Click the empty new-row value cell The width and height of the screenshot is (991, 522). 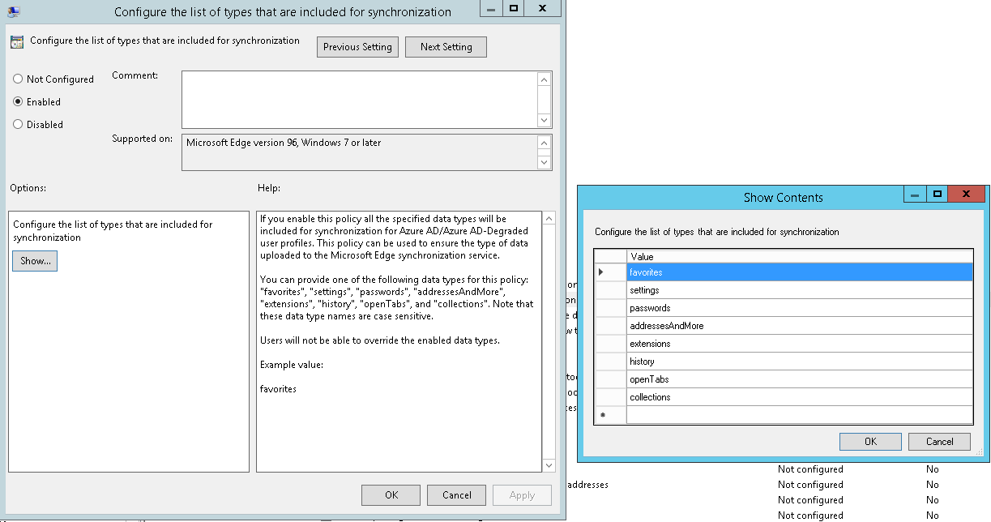(x=800, y=415)
